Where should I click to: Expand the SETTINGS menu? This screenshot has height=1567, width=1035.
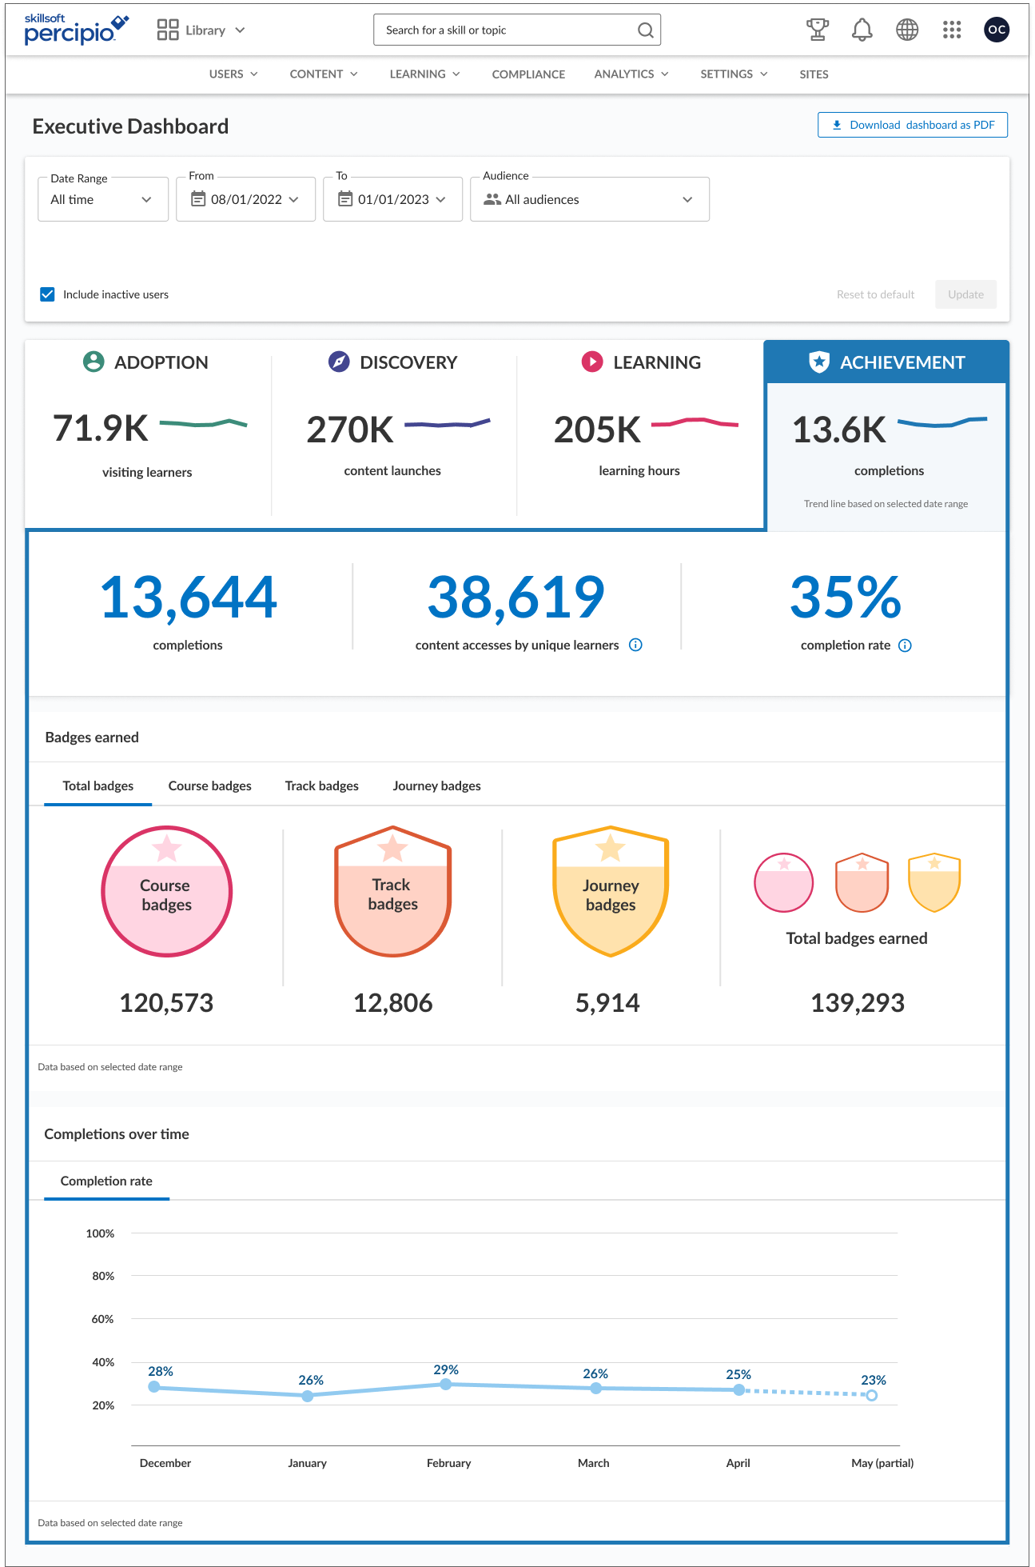point(734,74)
